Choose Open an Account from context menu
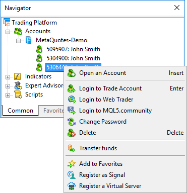The image size is (187, 193). click(126, 73)
